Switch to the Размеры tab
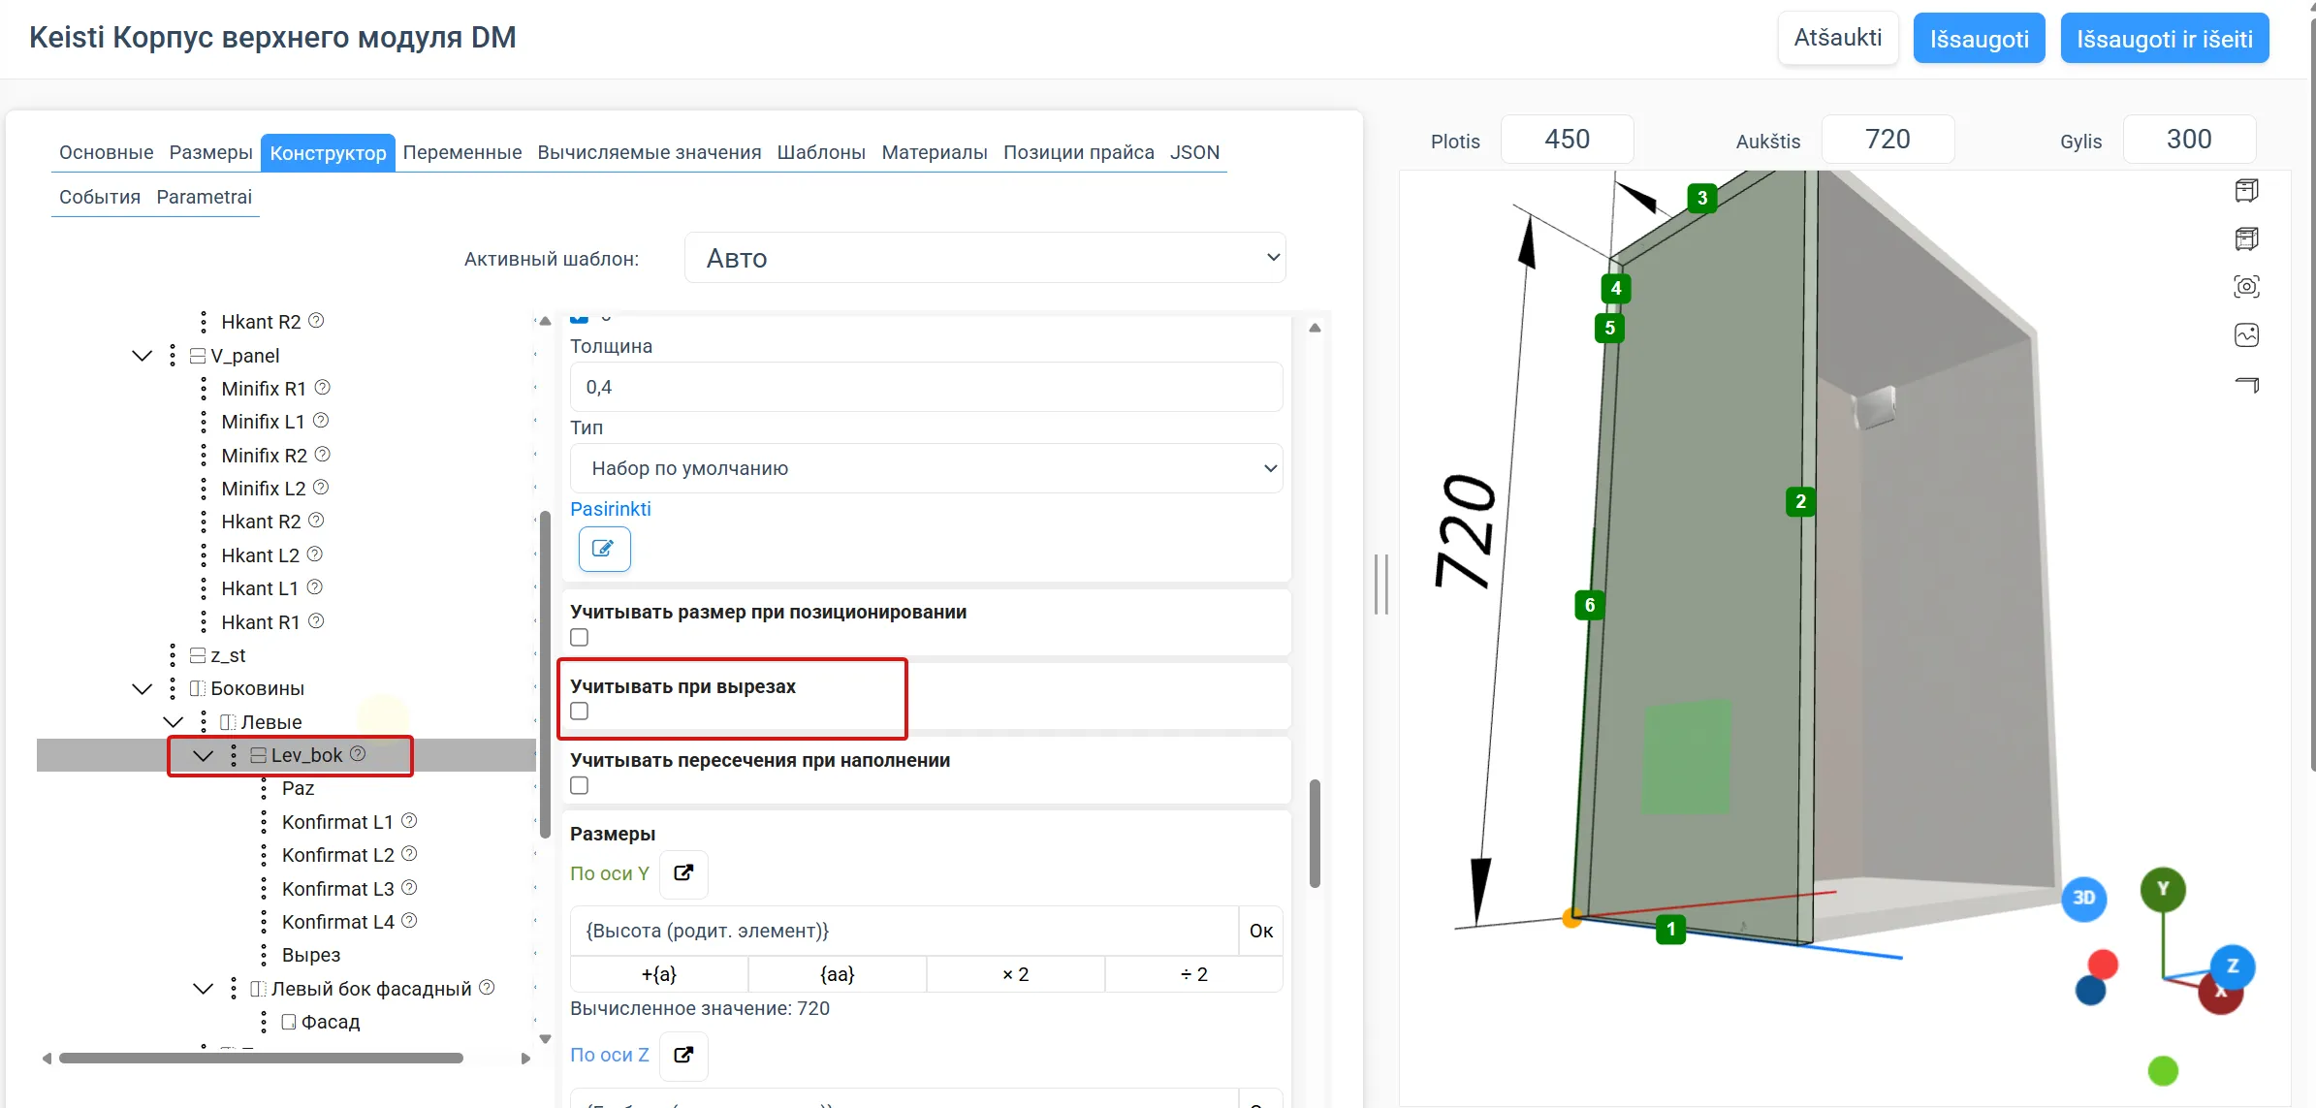This screenshot has width=2316, height=1108. tap(210, 152)
